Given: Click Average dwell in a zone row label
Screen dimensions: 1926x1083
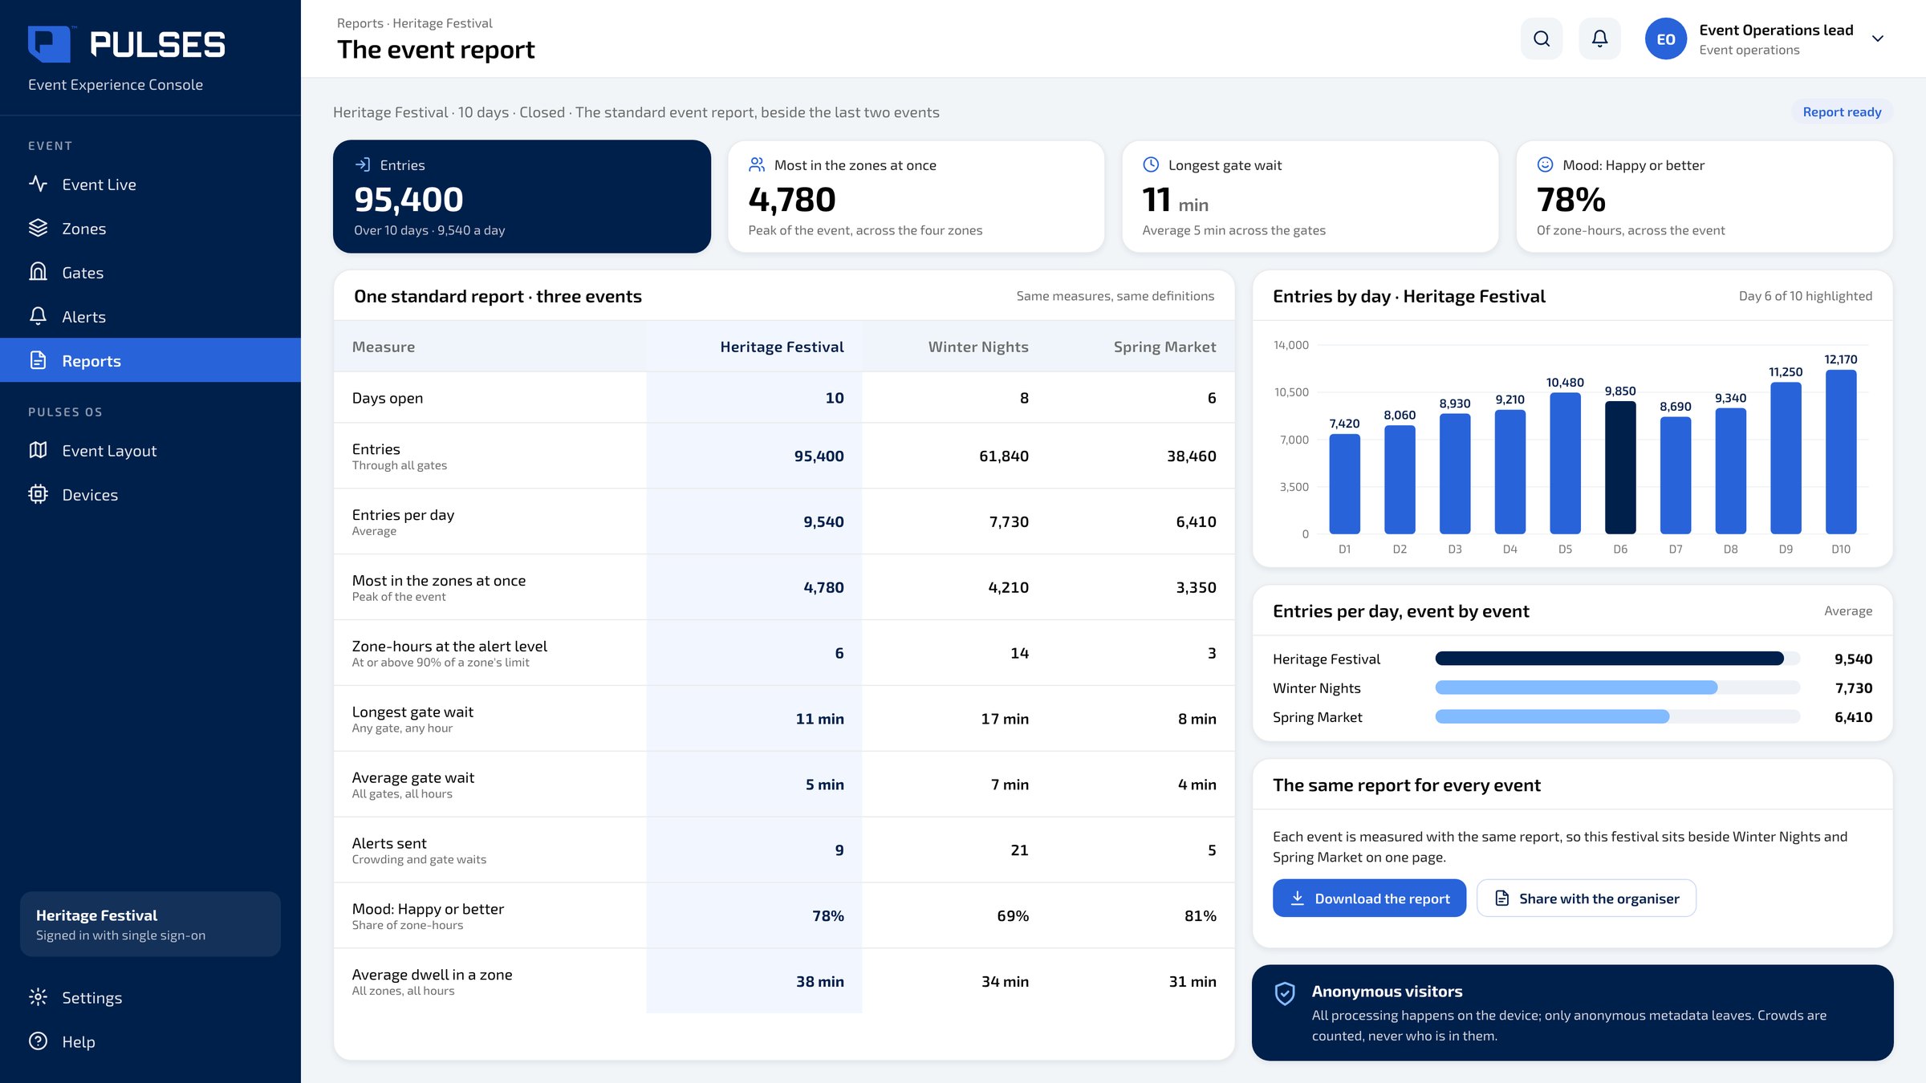Looking at the screenshot, I should tap(432, 975).
